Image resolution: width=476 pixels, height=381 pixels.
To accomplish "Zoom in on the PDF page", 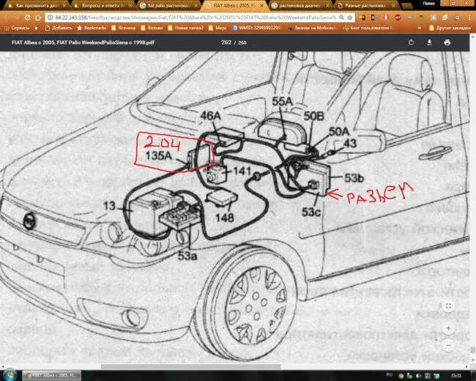I will click(448, 328).
